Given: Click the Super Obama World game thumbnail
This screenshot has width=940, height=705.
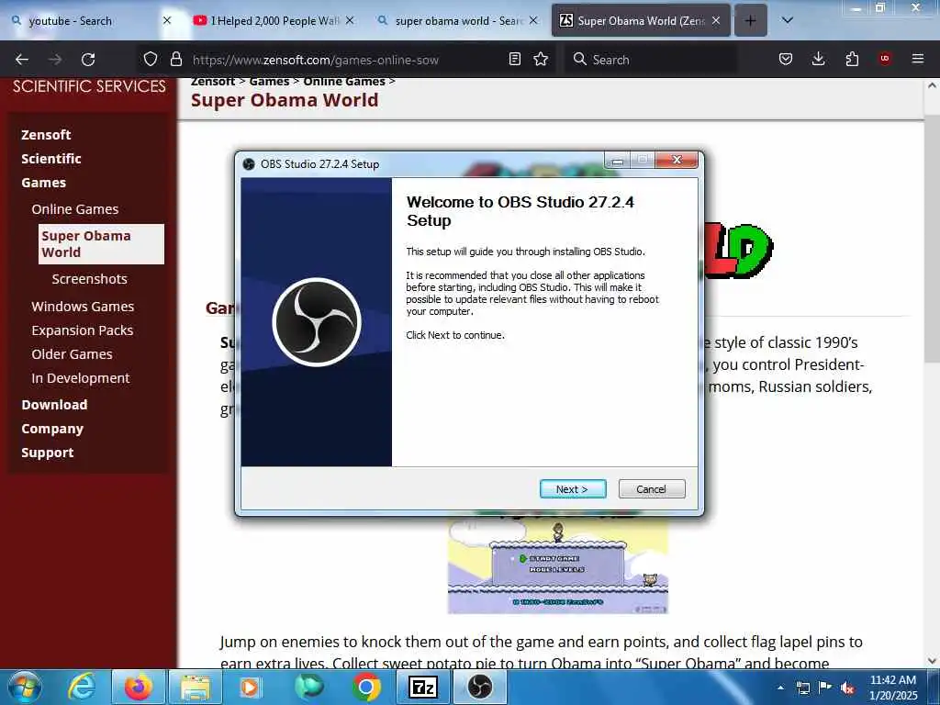Looking at the screenshot, I should pyautogui.click(x=557, y=565).
